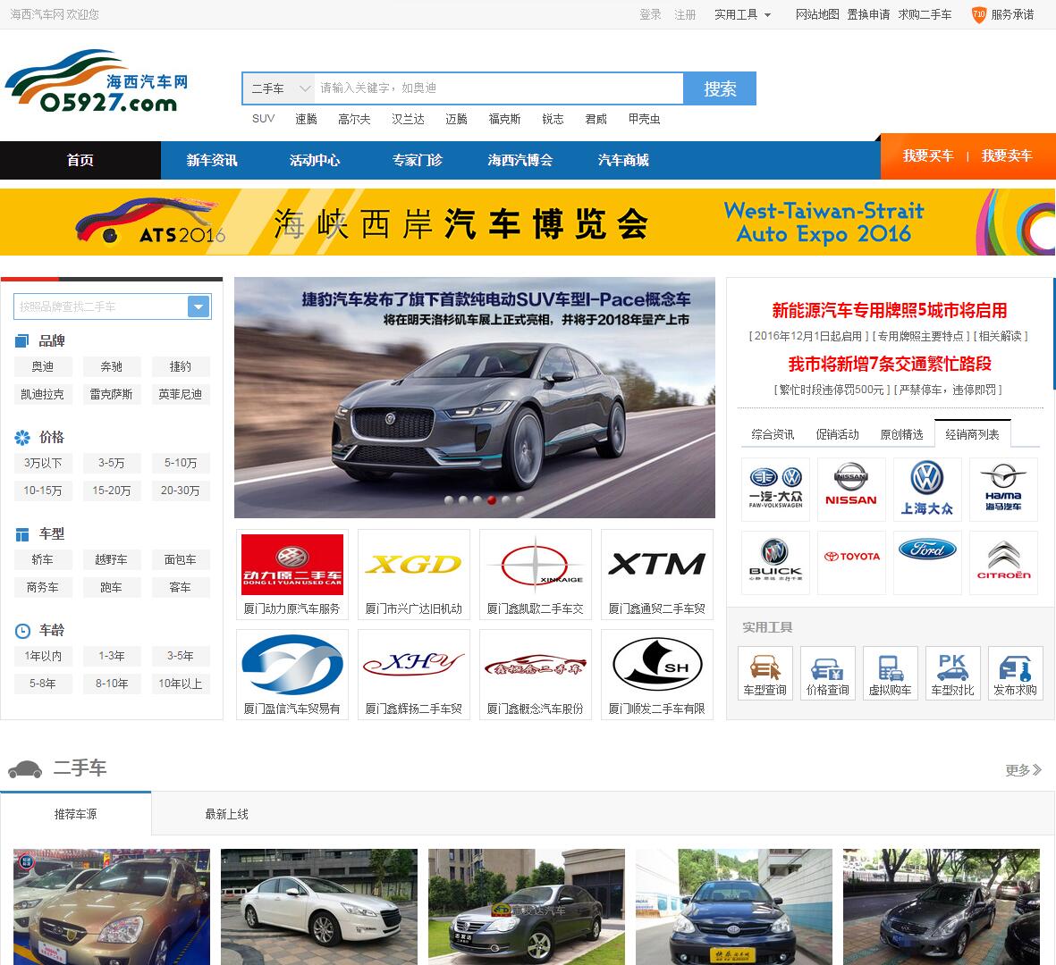Open the 动力原二手车 dealer logo
This screenshot has width=1056, height=965.
(x=292, y=565)
